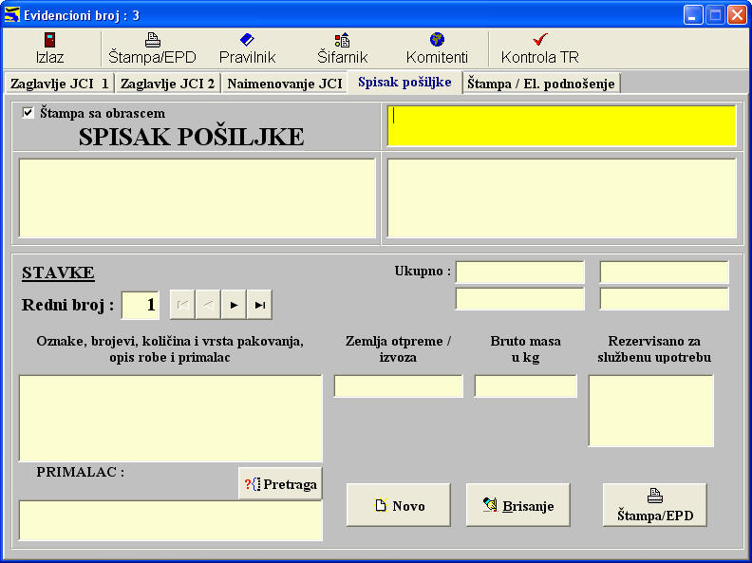Run Kontrola TR check

[x=540, y=48]
